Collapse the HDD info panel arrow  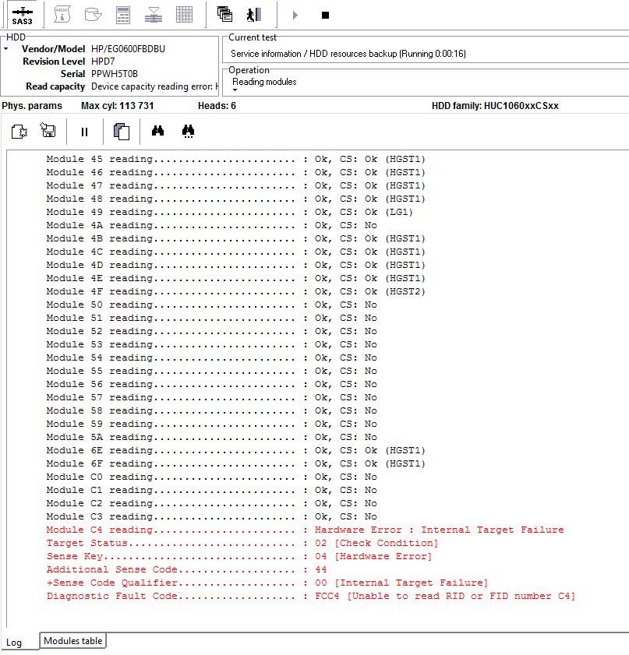pyautogui.click(x=6, y=49)
